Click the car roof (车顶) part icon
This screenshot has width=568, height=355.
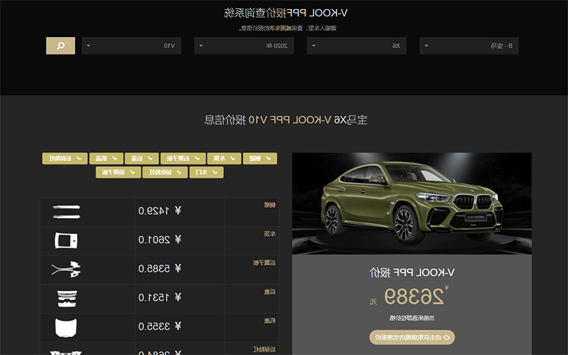click(66, 241)
